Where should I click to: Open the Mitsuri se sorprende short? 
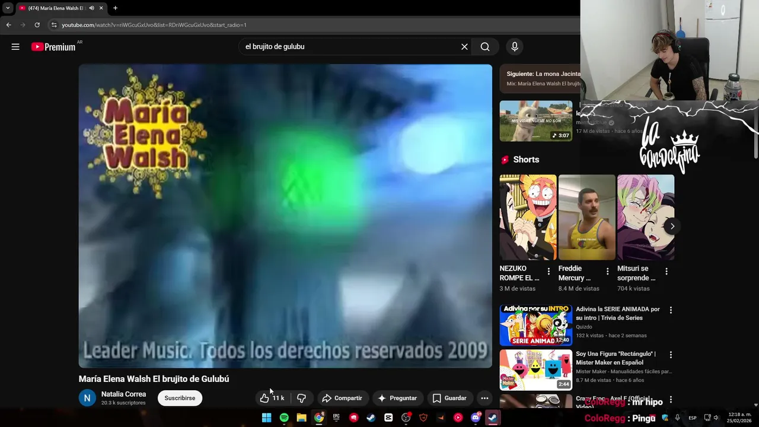[x=646, y=217]
